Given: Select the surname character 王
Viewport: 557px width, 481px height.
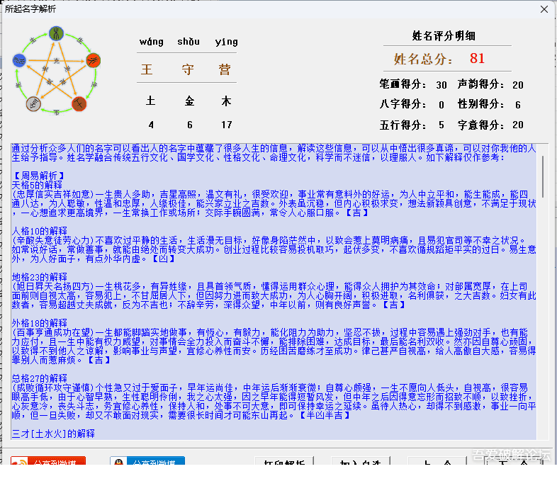Looking at the screenshot, I should (x=147, y=69).
